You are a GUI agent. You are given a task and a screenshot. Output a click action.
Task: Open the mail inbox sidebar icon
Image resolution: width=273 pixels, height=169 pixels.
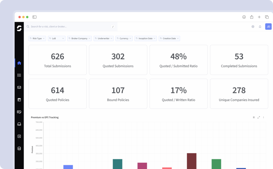19,87
